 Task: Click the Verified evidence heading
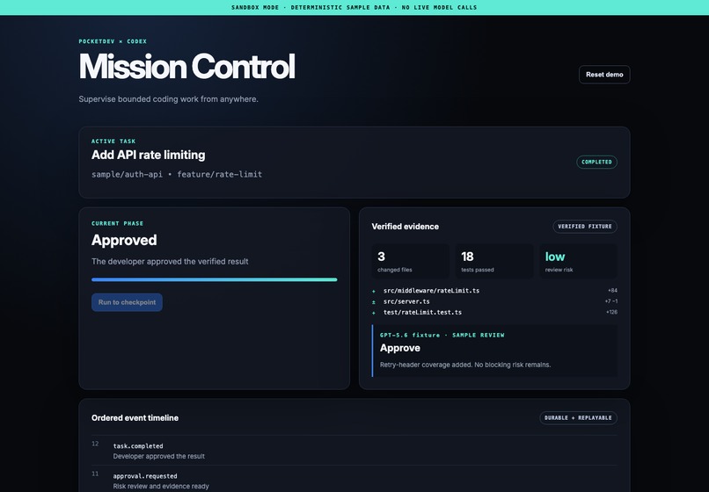tap(406, 227)
